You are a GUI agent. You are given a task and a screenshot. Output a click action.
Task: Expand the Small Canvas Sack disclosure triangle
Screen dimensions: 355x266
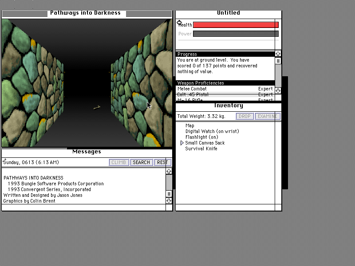pos(182,143)
